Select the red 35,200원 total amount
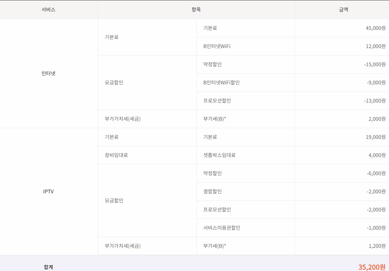Viewport: 389px width, 271px height. 372,267
